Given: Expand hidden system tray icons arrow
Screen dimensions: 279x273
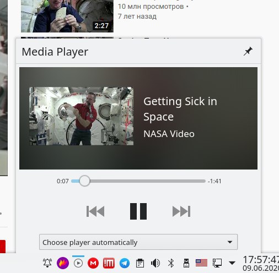Looking at the screenshot, I should [x=232, y=263].
